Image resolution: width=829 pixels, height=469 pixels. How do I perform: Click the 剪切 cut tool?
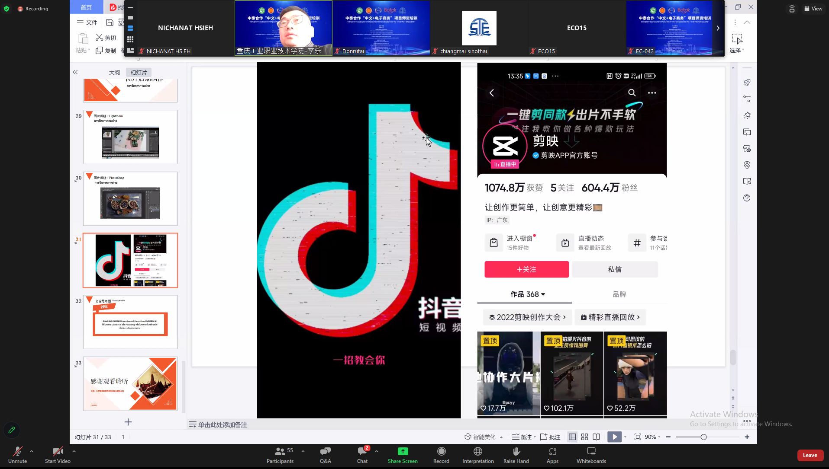point(106,38)
